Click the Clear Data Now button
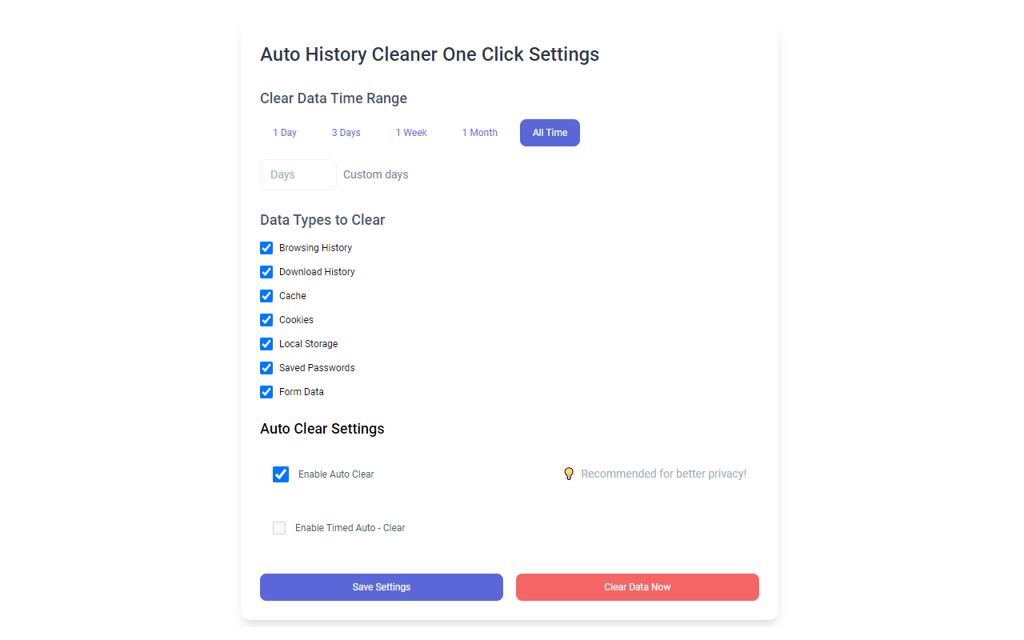The image size is (1024, 640). (637, 586)
